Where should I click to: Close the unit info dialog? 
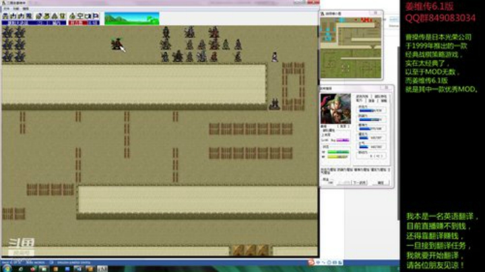[387, 88]
